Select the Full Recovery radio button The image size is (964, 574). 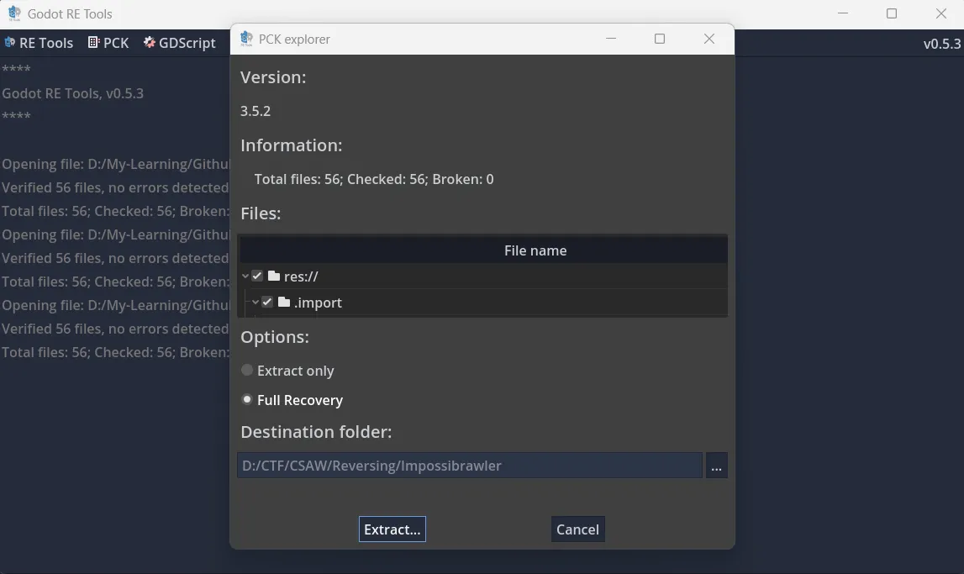247,400
